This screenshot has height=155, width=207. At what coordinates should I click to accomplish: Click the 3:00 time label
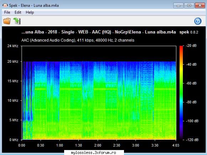[x=136, y=145]
